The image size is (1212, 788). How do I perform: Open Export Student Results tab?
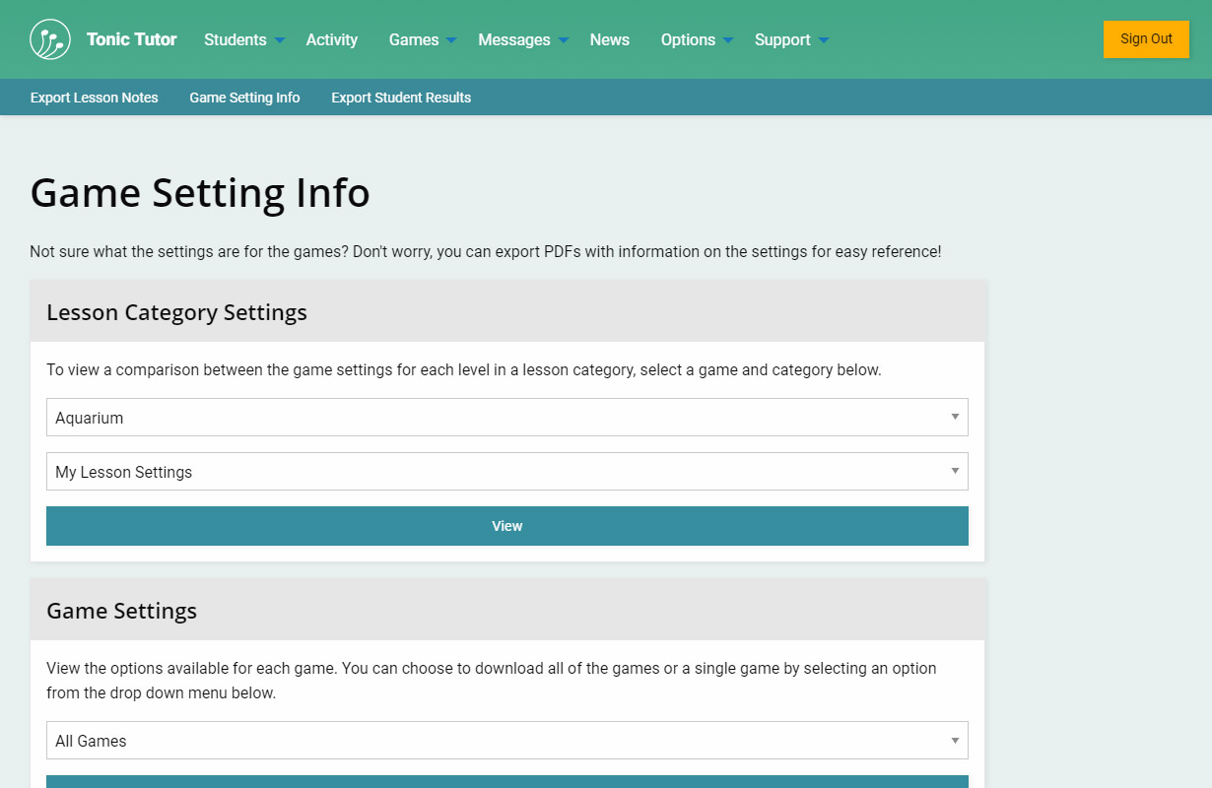coord(401,98)
